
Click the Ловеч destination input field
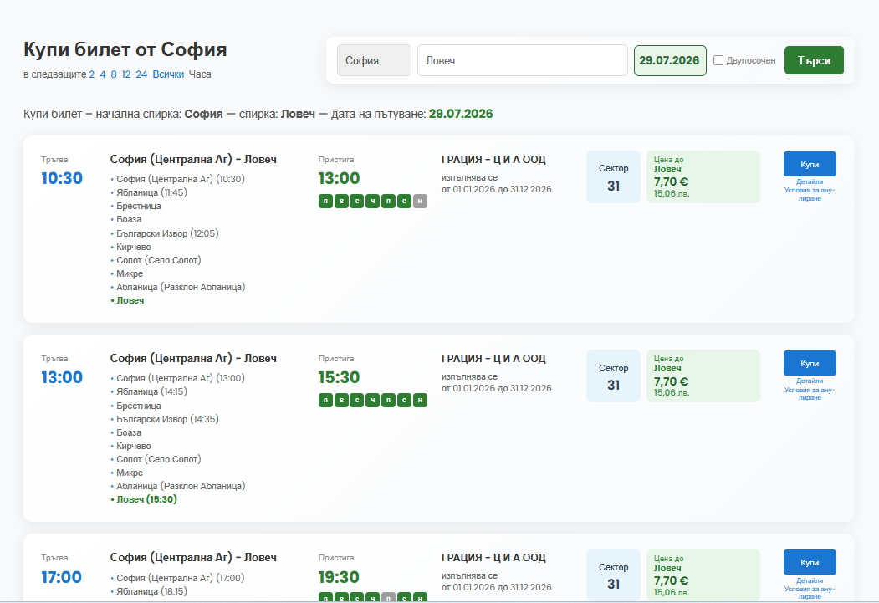tap(523, 60)
